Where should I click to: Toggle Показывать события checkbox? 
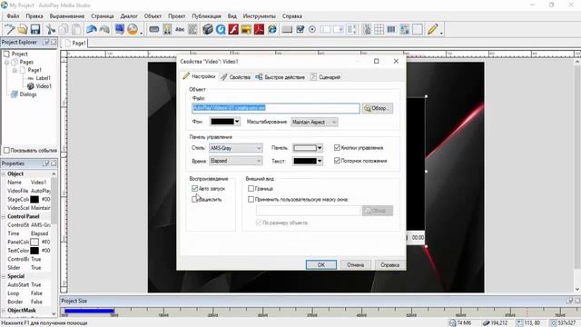(6, 150)
